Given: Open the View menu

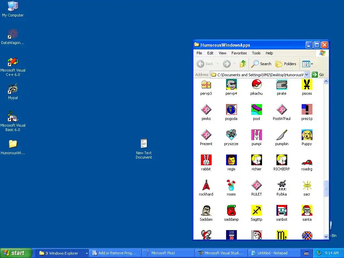Looking at the screenshot, I should coord(222,53).
